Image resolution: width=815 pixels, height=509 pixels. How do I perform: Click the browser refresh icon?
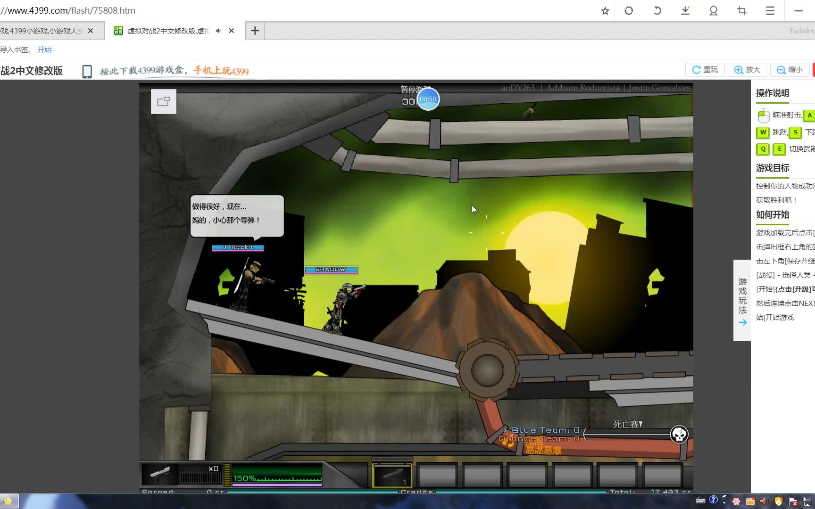(629, 11)
